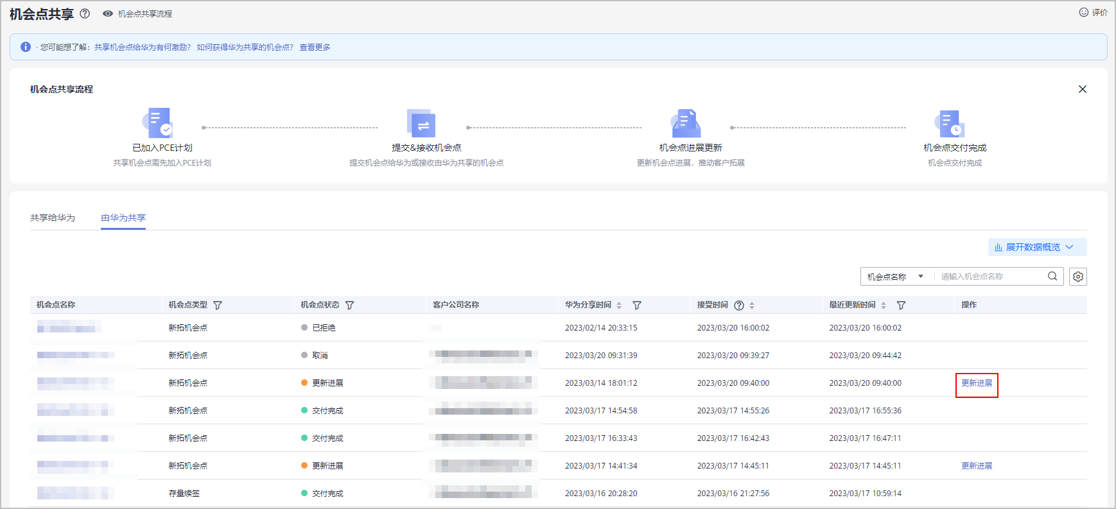Sort by 华为分享时间 arrows
Viewport: 1116px width, 509px height.
(x=619, y=306)
